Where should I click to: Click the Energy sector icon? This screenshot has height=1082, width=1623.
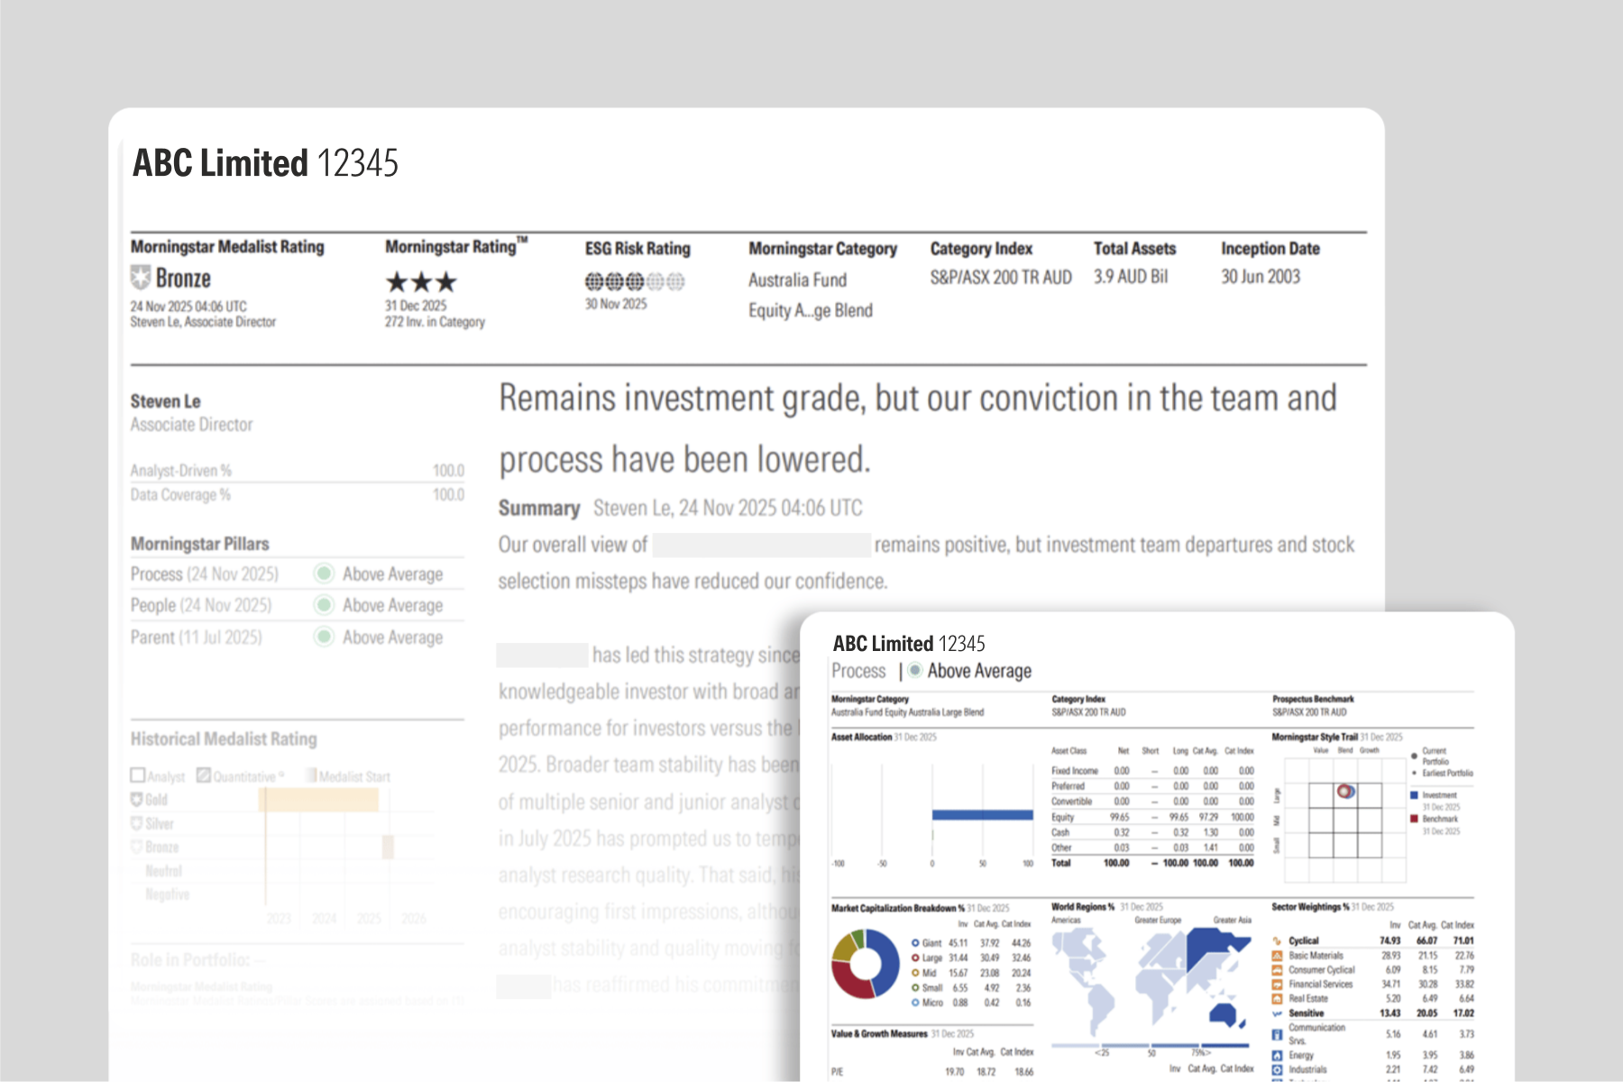tap(1277, 1055)
